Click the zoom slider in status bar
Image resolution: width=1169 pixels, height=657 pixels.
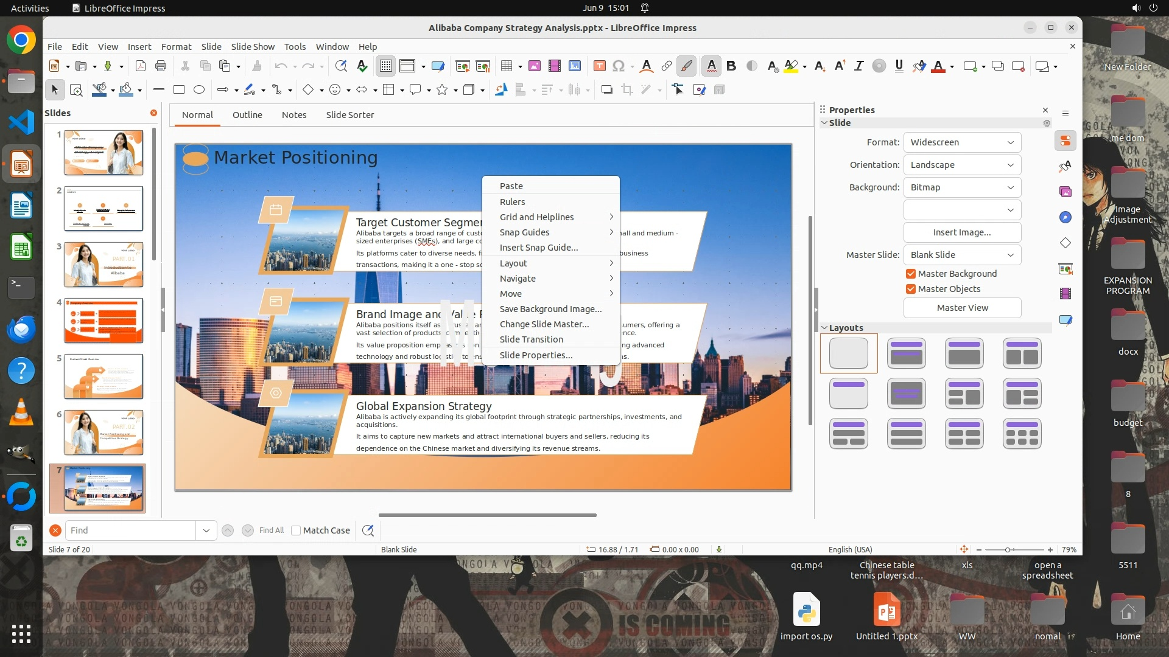coord(1008,550)
